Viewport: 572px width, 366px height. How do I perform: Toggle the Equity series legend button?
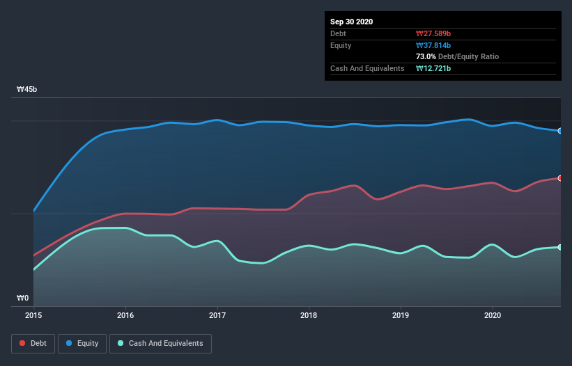(x=82, y=344)
